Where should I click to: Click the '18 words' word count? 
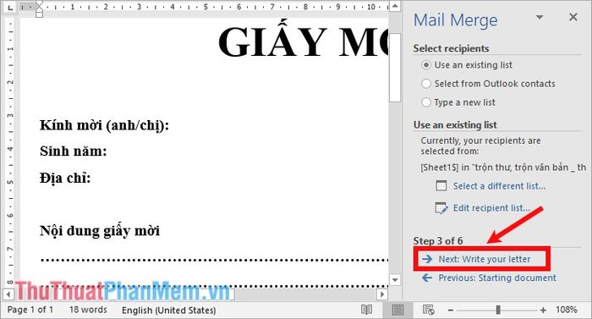click(x=88, y=310)
